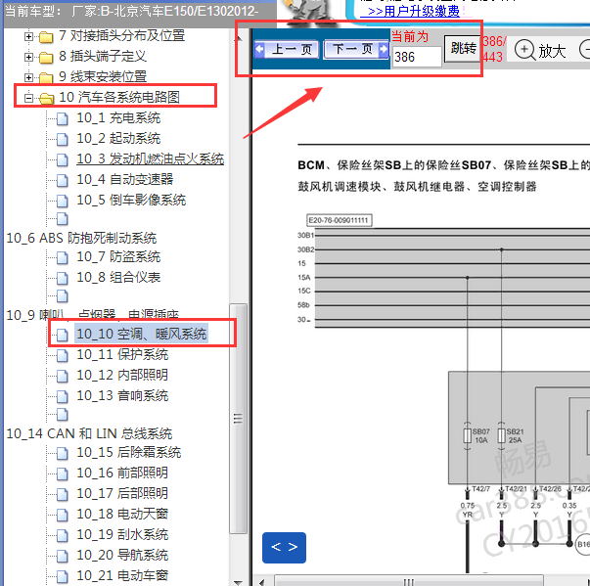Screen dimensions: 590x586
Task: Click page icon beside 10_18 电动天窗
Action: click(x=63, y=515)
